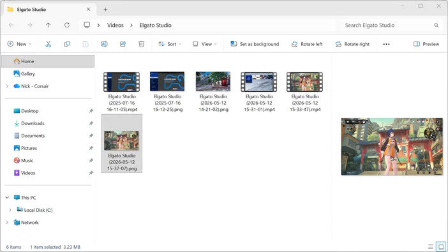Click the Rotate right button
This screenshot has height=252, width=448.
352,44
